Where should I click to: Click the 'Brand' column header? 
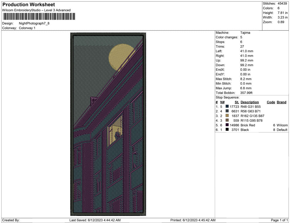282,102
